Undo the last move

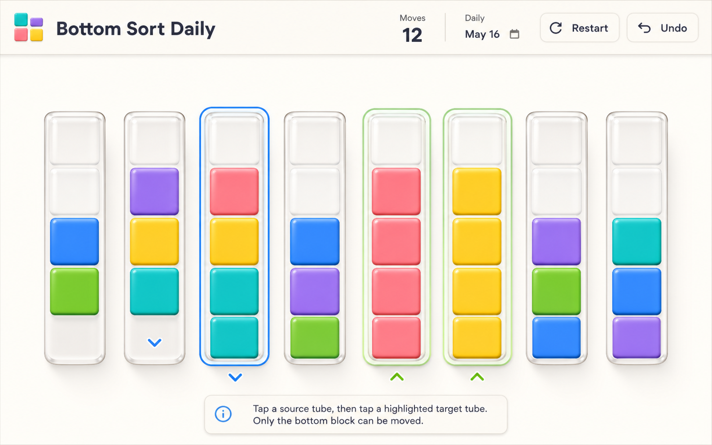point(662,28)
